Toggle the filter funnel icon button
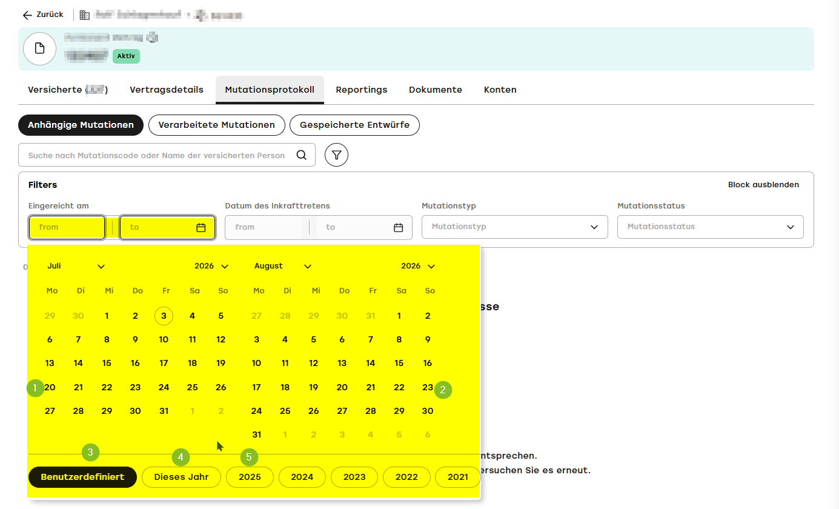839x509 pixels. (x=336, y=155)
